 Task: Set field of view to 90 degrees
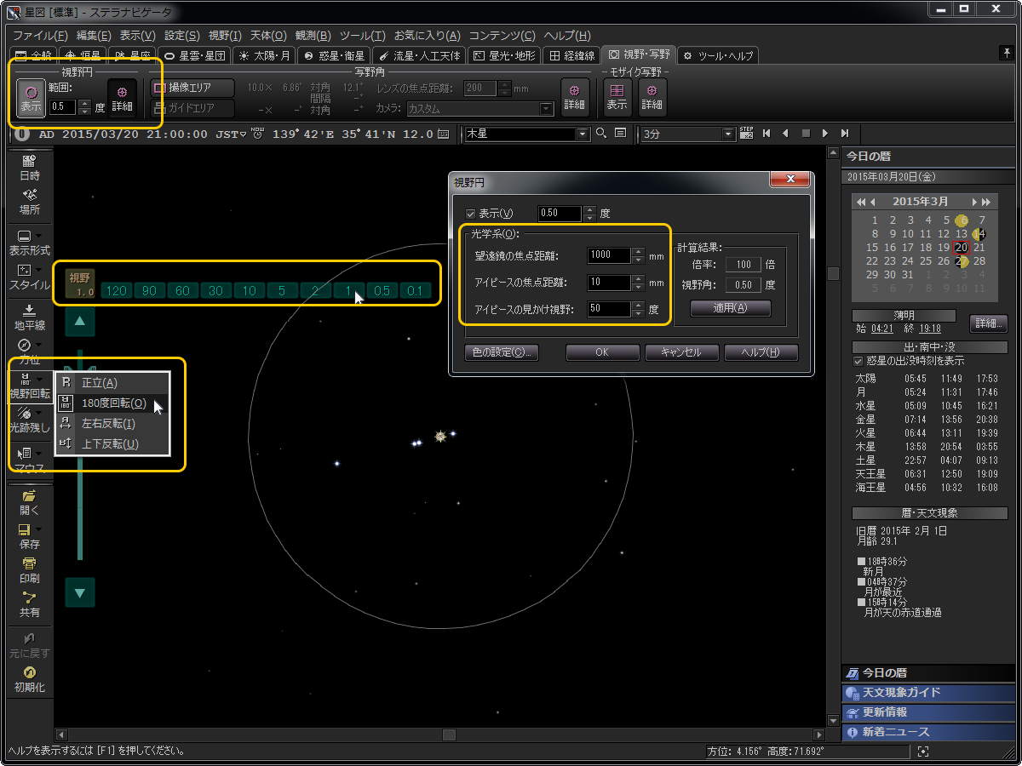pos(150,291)
